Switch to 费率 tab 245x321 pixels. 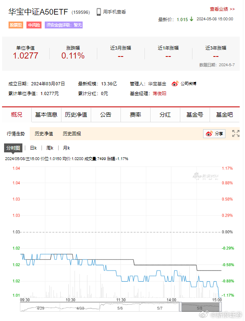pyautogui.click(x=136, y=115)
